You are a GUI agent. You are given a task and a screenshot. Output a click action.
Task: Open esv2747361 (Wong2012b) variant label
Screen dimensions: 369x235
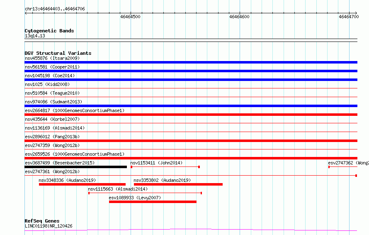pos(52,171)
